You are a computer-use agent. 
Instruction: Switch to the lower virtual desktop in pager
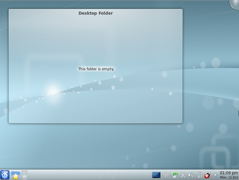(x=24, y=177)
